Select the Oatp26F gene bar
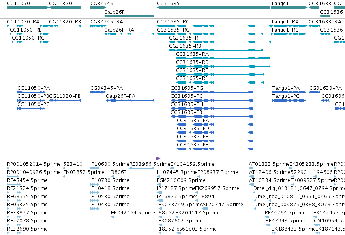This screenshot has height=235, width=345. click(129, 16)
